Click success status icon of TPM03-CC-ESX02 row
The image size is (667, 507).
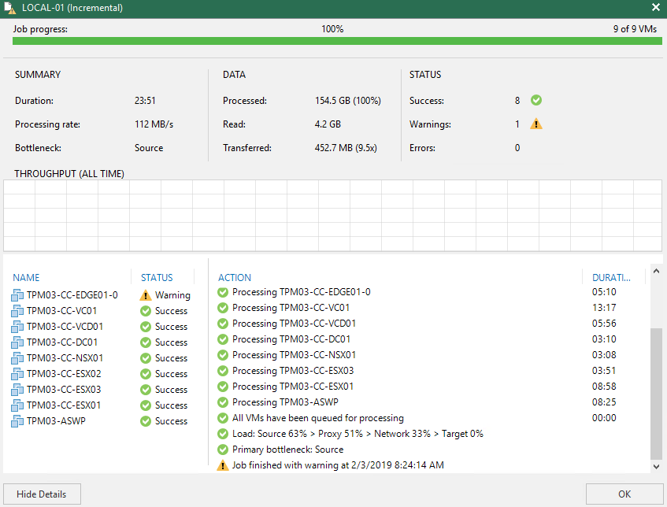click(x=146, y=374)
